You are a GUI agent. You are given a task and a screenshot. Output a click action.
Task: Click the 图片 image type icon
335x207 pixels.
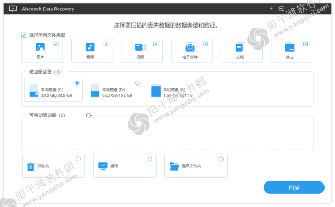click(x=40, y=47)
